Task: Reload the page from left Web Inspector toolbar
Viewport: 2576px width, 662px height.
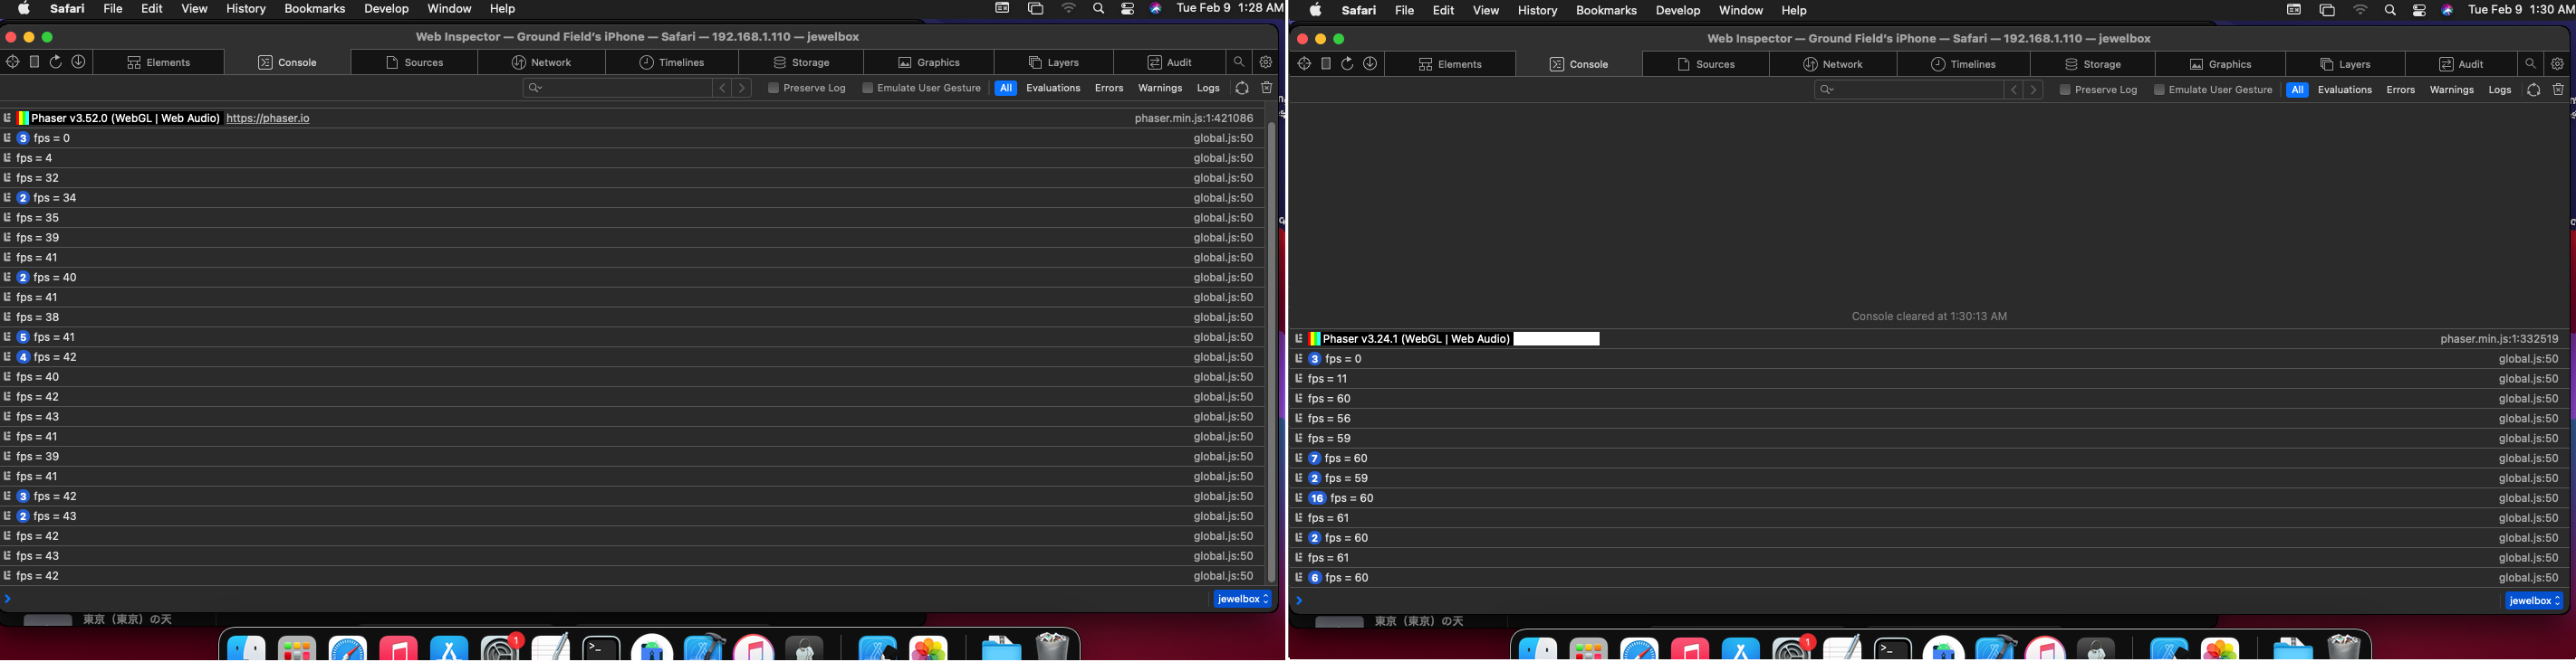Action: pyautogui.click(x=56, y=61)
